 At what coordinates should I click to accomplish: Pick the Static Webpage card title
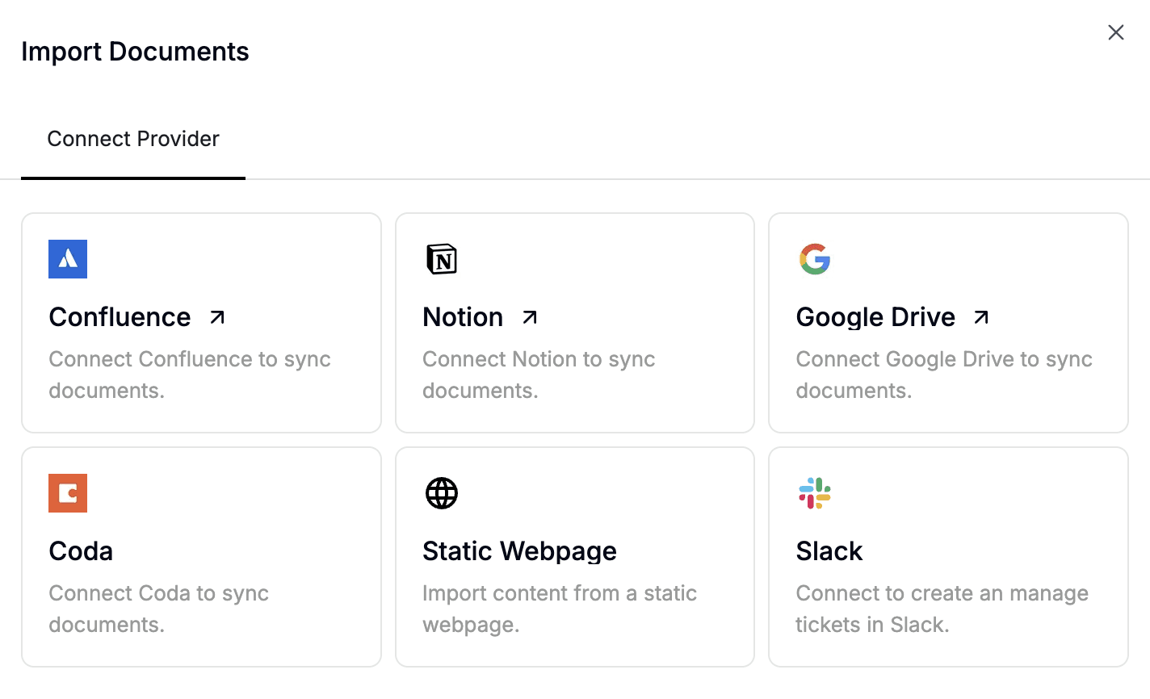[x=519, y=551]
